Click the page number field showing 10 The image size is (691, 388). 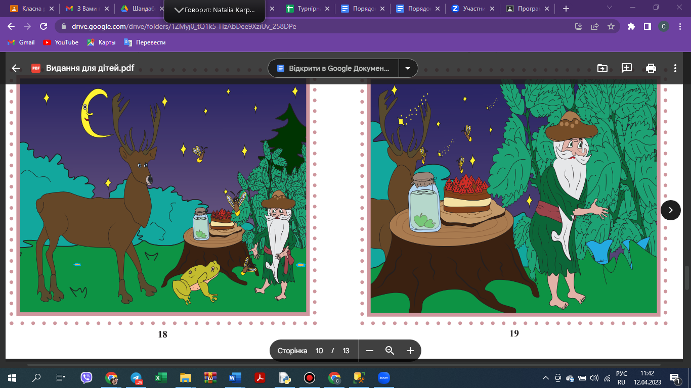[x=319, y=351]
